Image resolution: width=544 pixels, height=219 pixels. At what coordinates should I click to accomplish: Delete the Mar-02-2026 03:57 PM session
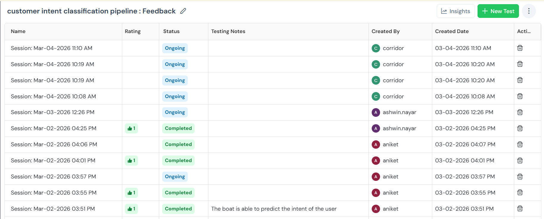(520, 177)
